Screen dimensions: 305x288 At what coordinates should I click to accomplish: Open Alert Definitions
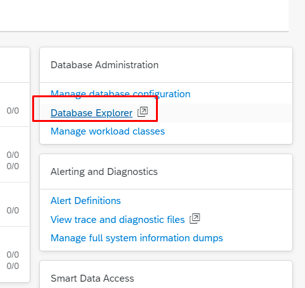(x=86, y=201)
